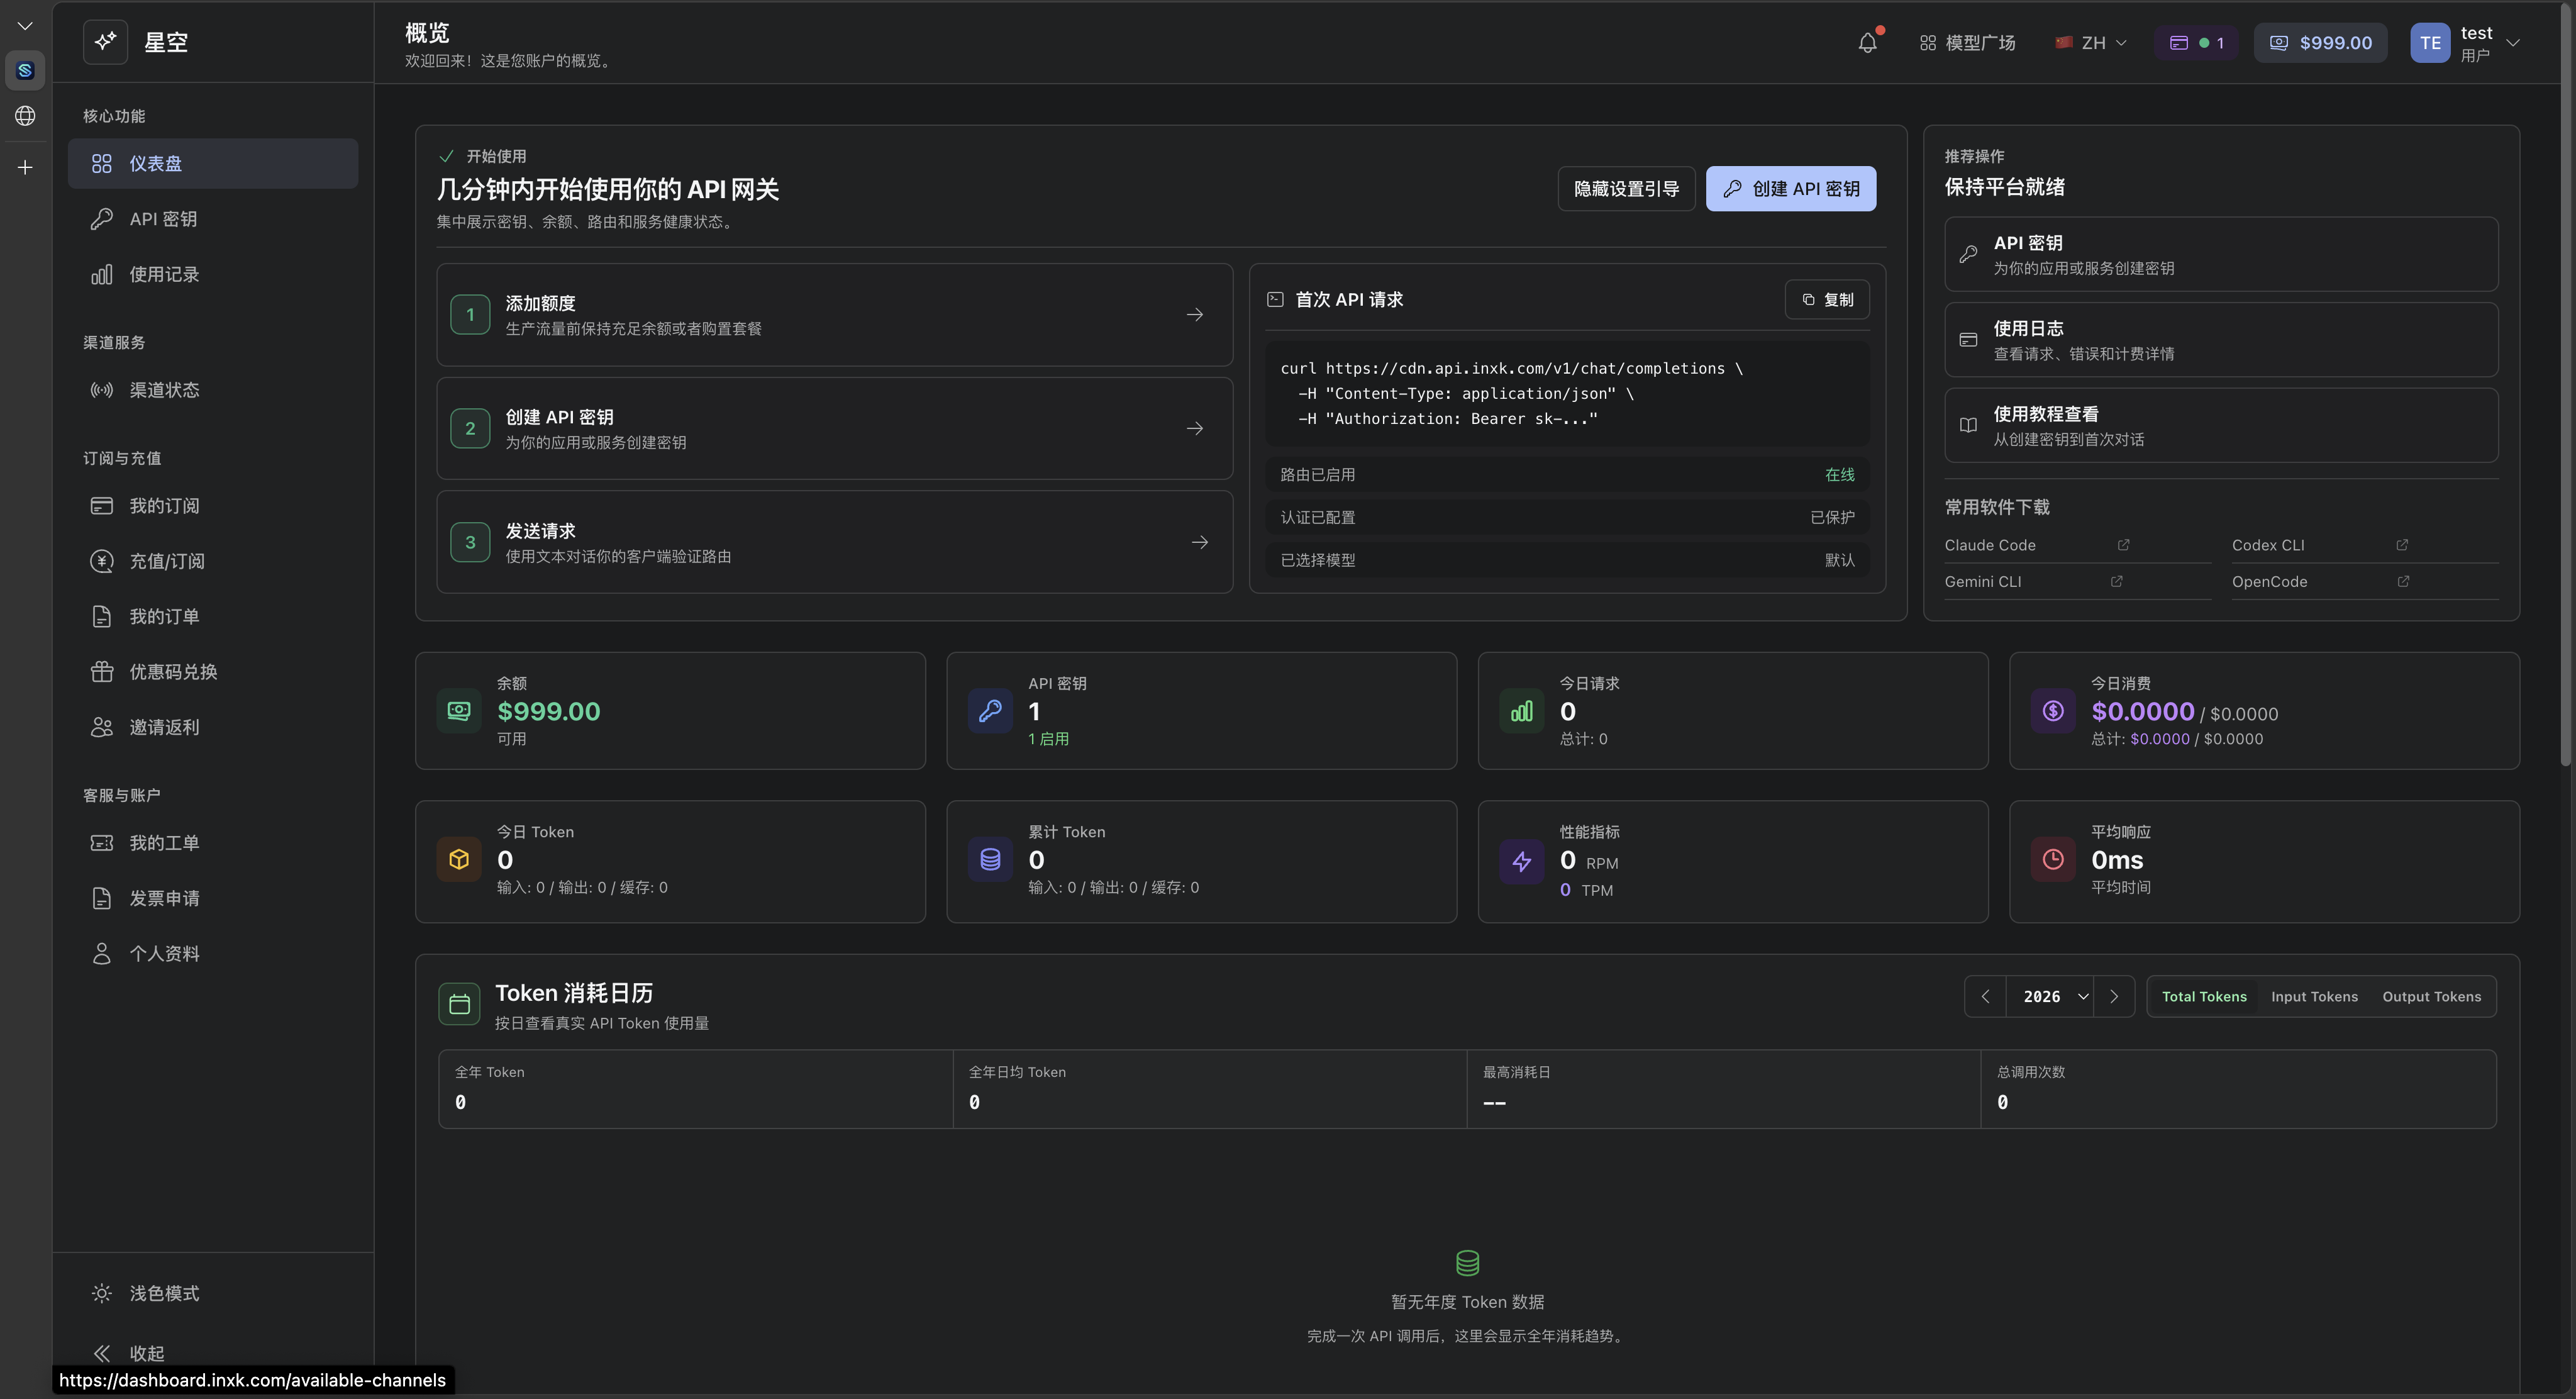
Task: Open 优惠码兑换 in the sidebar
Action: [x=213, y=671]
